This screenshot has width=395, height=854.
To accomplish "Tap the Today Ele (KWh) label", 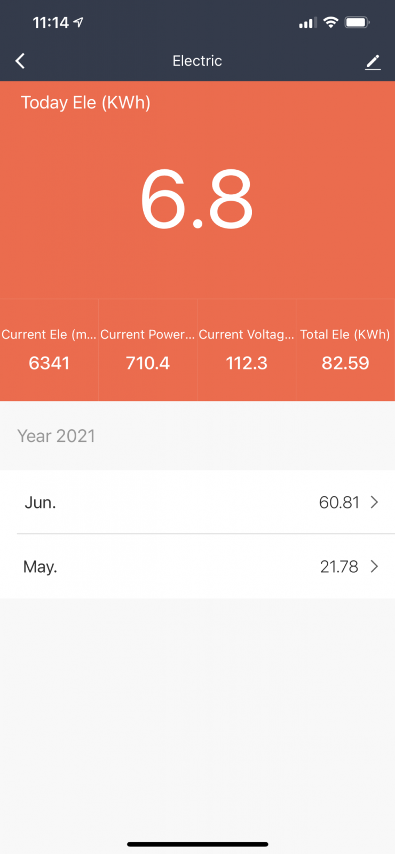I will tap(85, 102).
